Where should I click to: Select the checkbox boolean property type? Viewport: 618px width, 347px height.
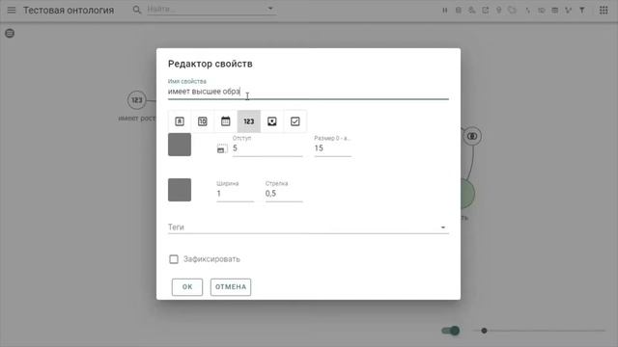click(295, 121)
